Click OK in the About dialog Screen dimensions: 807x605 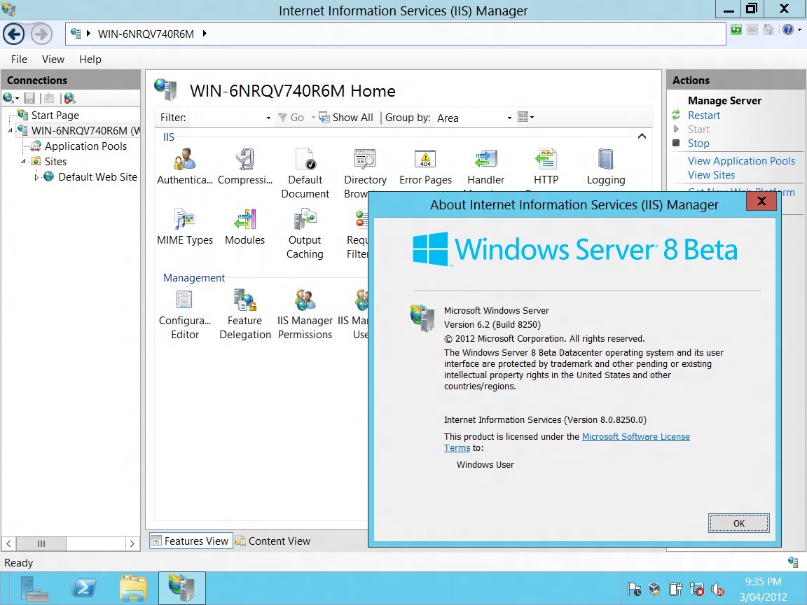pos(738,523)
